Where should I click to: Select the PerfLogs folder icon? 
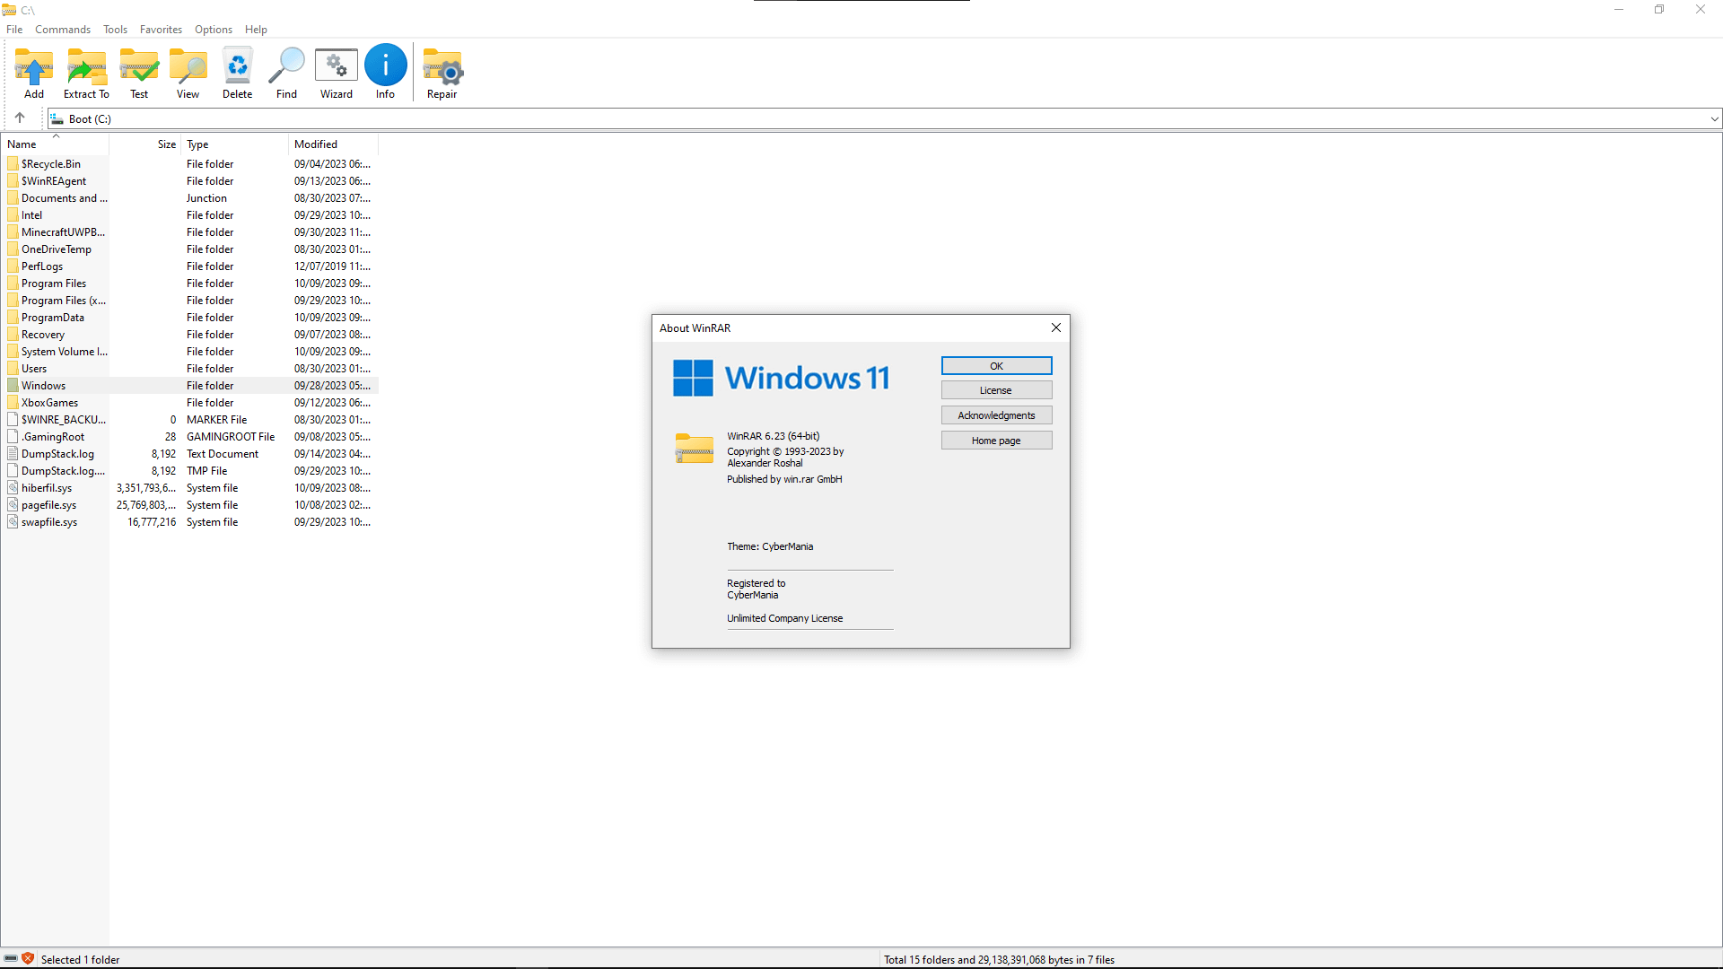coord(13,266)
